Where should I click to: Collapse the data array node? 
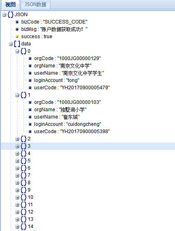pos(11,44)
